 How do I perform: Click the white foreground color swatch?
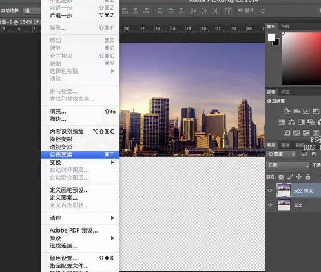pos(271,37)
